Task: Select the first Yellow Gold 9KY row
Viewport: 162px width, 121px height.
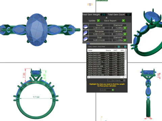Action: pos(106,53)
